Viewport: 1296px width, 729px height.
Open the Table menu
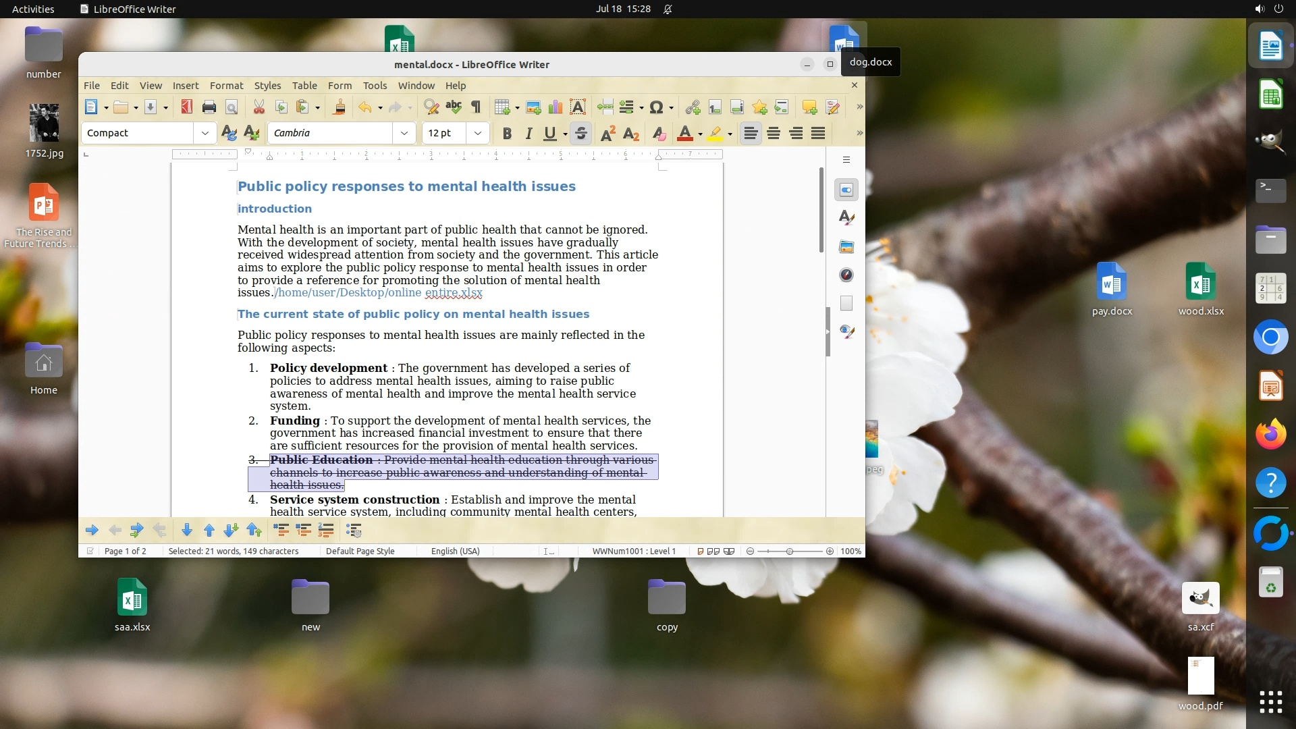point(304,86)
